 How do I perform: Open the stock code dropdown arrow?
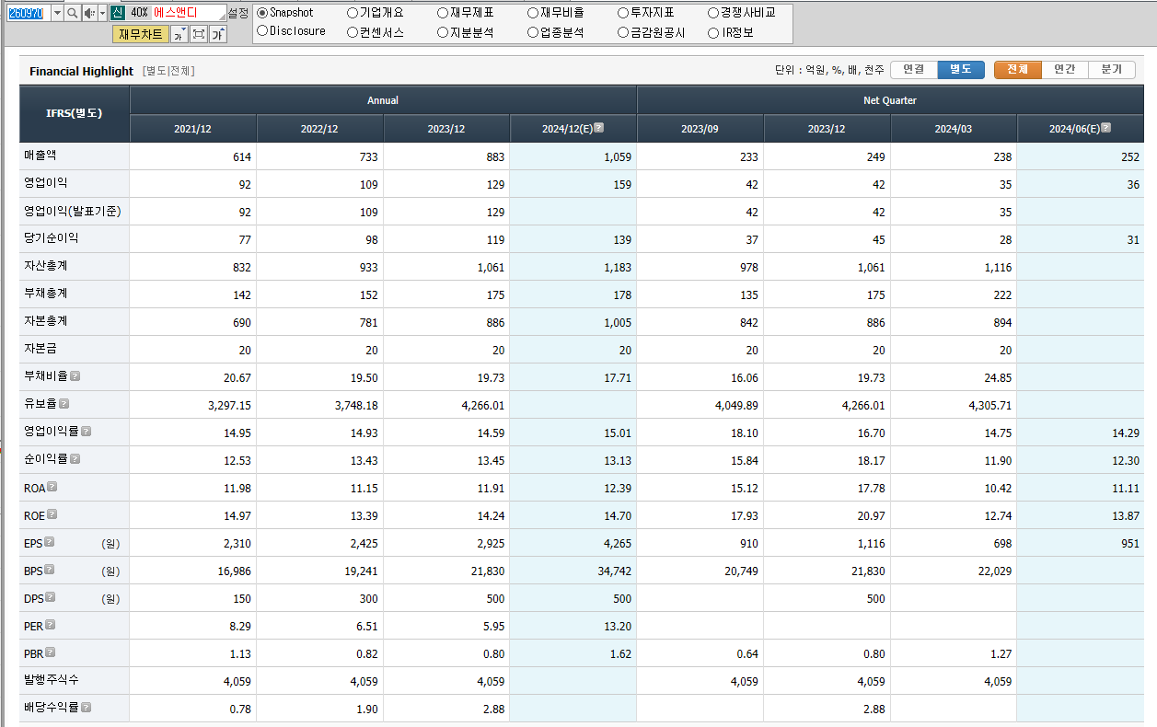[57, 13]
